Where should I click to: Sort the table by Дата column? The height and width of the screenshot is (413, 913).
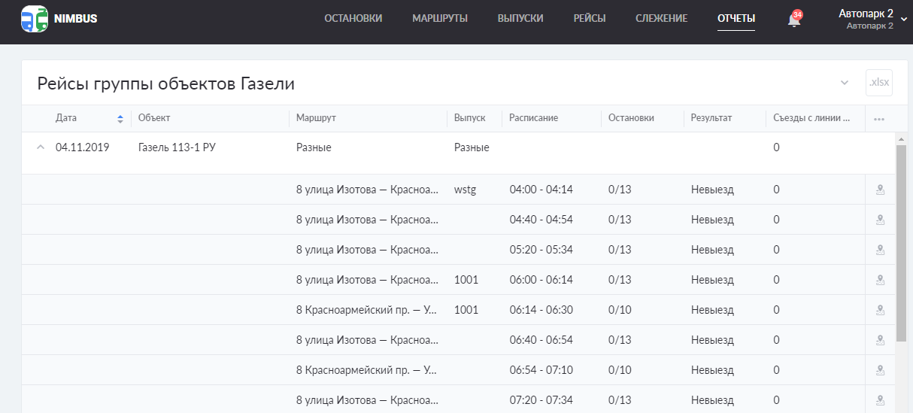tap(120, 119)
